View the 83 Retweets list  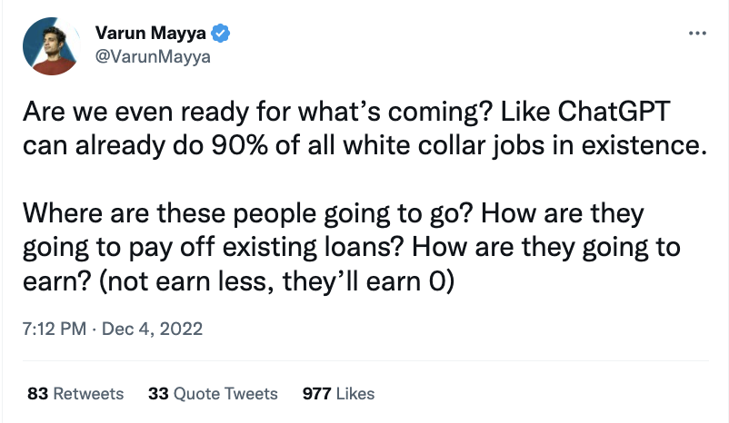click(x=75, y=394)
